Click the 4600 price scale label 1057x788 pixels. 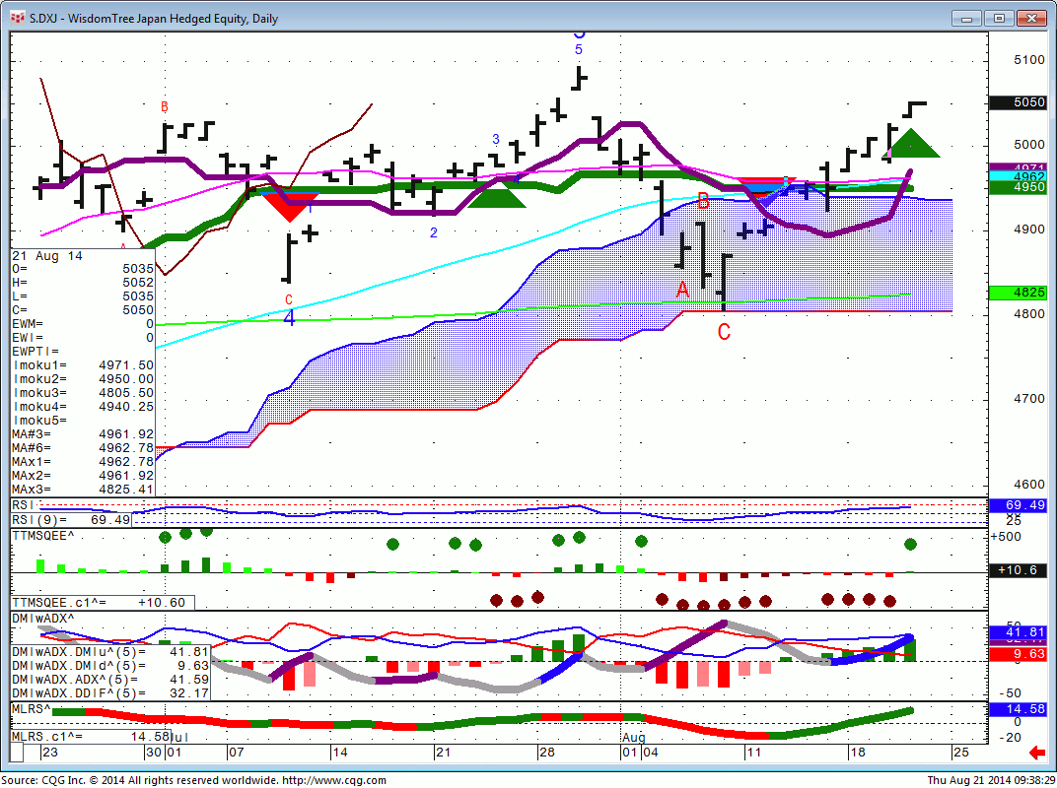pos(1028,485)
